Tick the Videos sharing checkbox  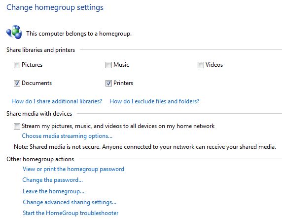[x=201, y=65]
